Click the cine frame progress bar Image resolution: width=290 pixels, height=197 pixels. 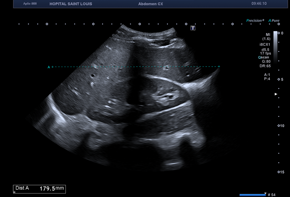click(252, 195)
